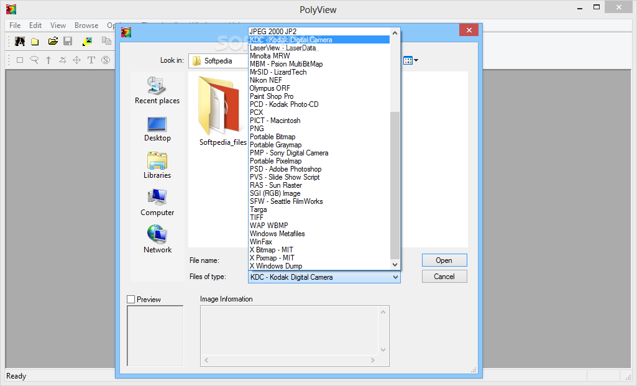Screen dimensions: 637x386
Task: Click the Open button
Action: pos(444,260)
